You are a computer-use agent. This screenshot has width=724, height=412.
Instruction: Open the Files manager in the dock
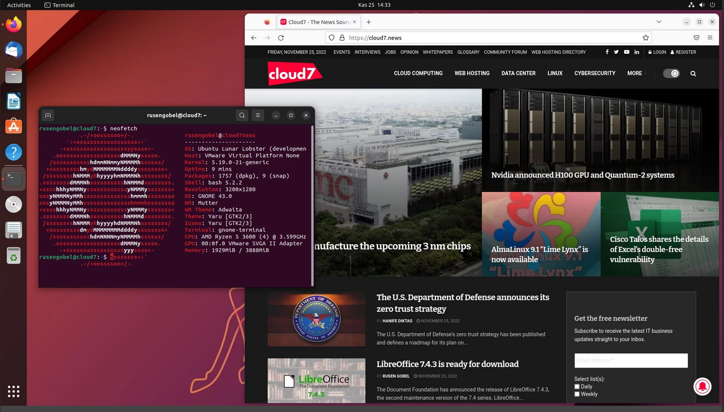[14, 75]
